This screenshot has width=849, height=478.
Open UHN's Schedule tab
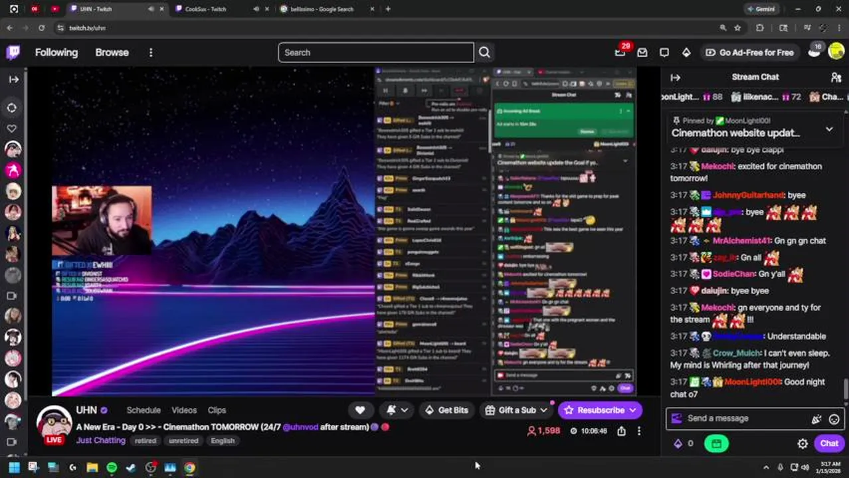(143, 410)
